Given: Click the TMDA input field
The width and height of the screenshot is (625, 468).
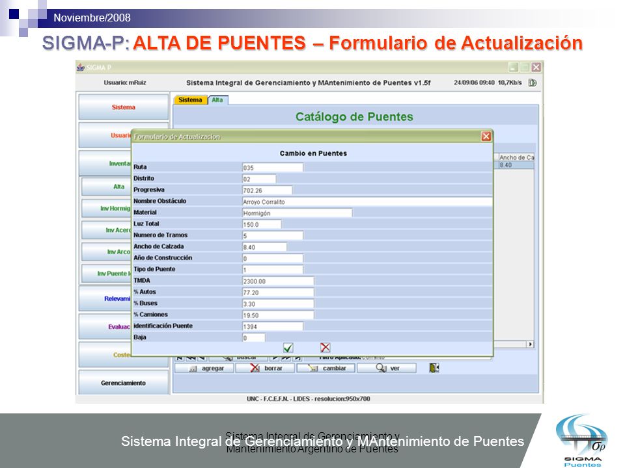Looking at the screenshot, I should (278, 281).
